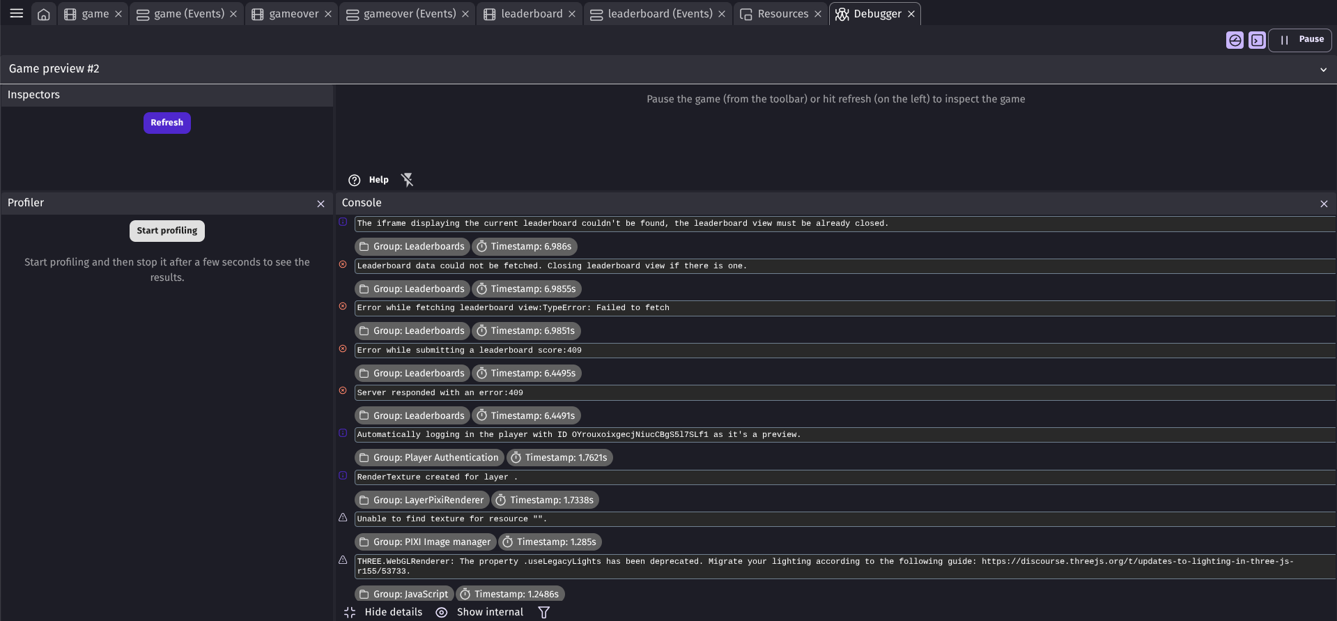Click Group: PIXI Image manager chip
1337x621 pixels.
click(x=425, y=542)
